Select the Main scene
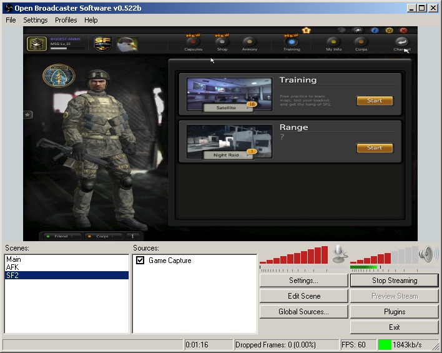442x353 pixels. 67,259
